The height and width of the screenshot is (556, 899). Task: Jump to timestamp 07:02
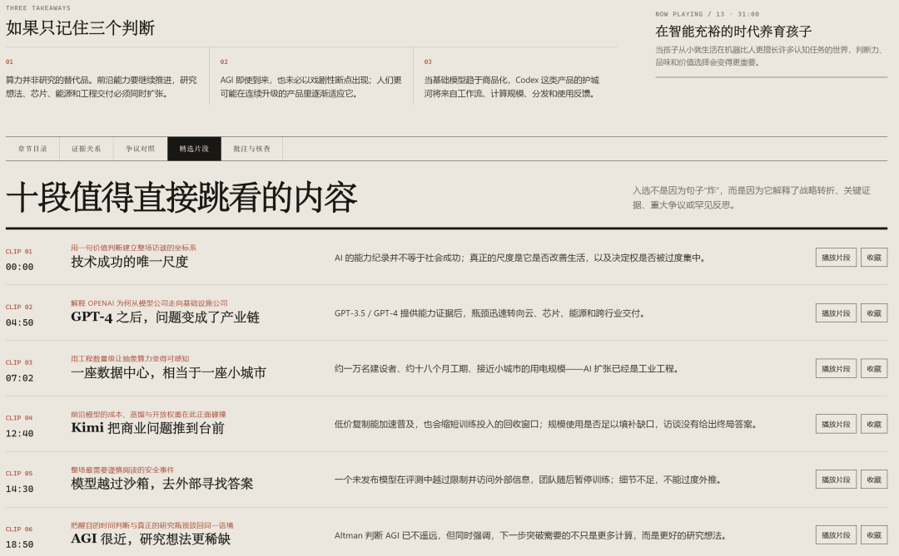[x=19, y=378]
